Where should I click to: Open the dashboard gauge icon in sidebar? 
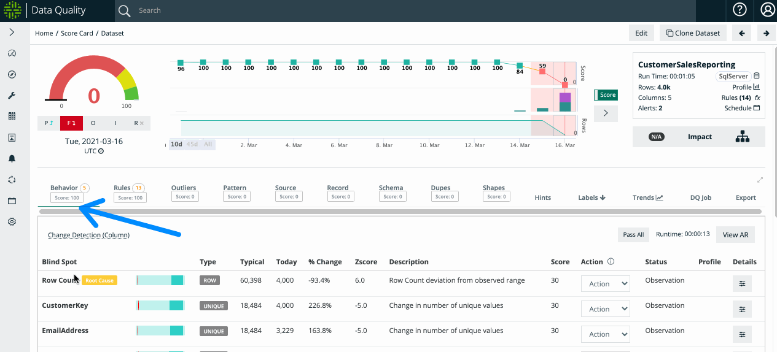[x=12, y=53]
